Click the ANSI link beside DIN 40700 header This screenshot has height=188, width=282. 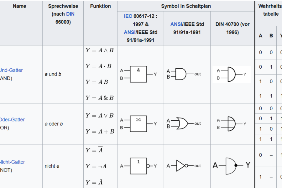176,24
